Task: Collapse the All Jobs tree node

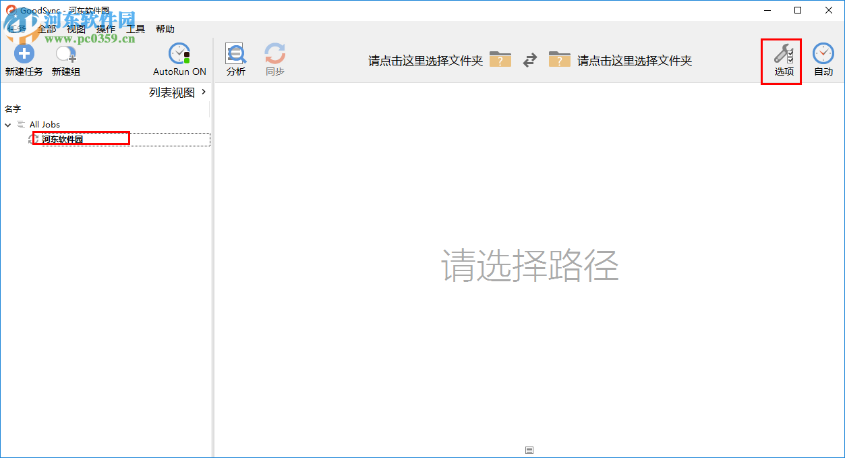Action: 8,125
